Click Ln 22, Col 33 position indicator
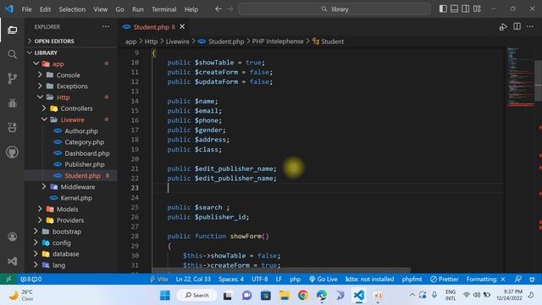 click(193, 279)
